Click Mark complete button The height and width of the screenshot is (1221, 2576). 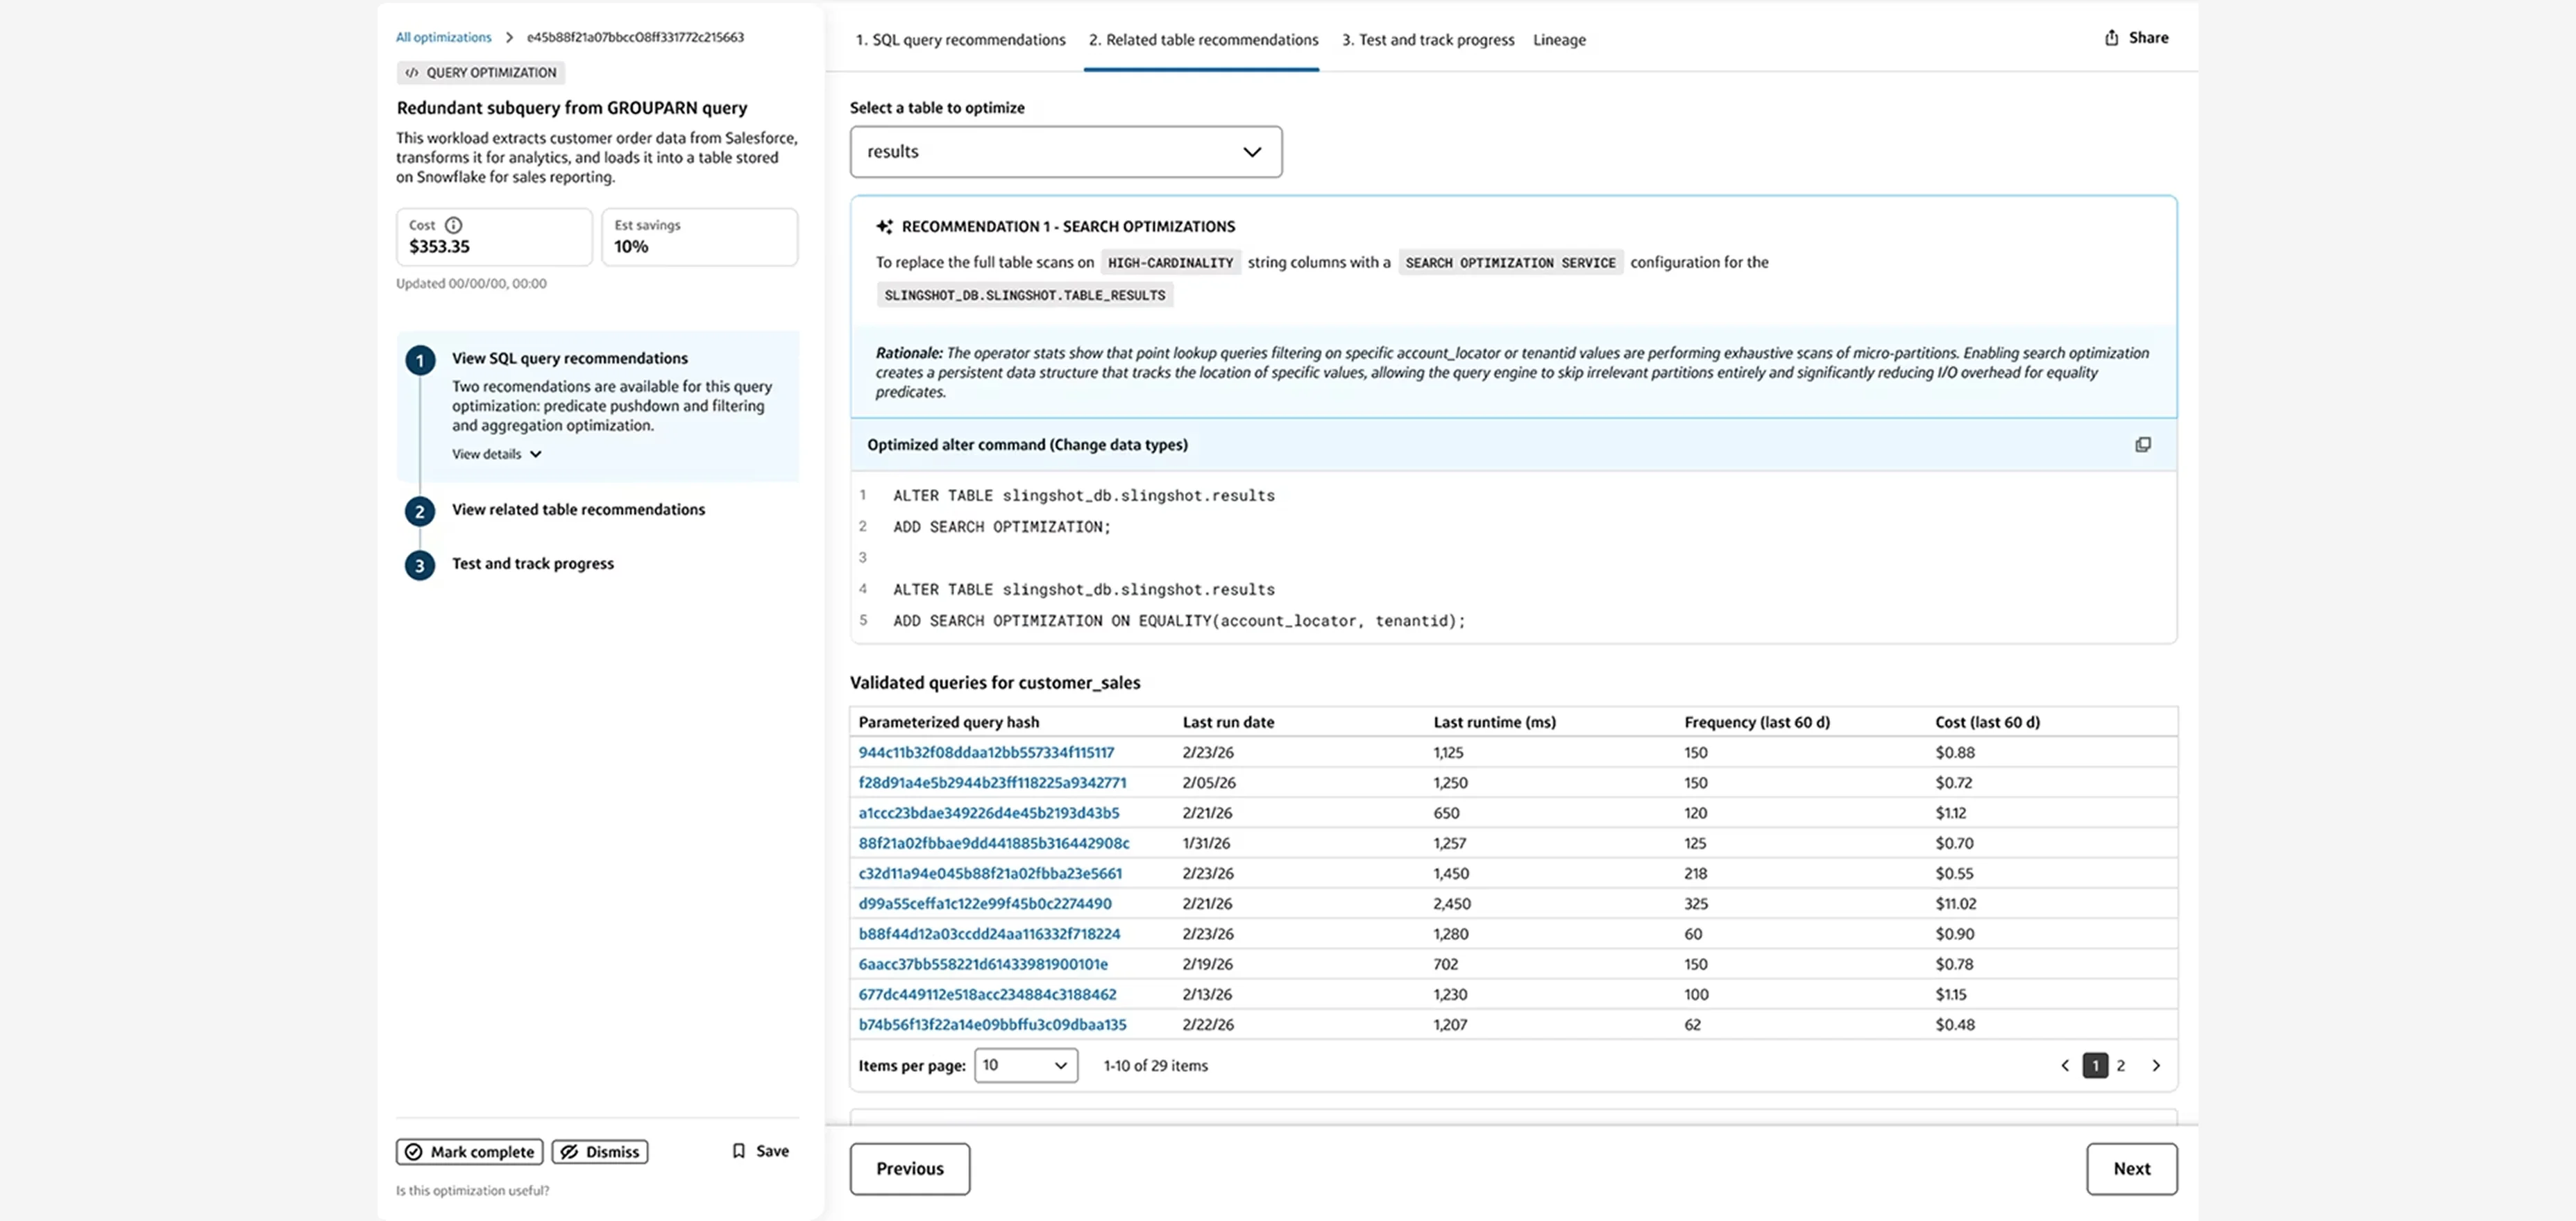[470, 1152]
